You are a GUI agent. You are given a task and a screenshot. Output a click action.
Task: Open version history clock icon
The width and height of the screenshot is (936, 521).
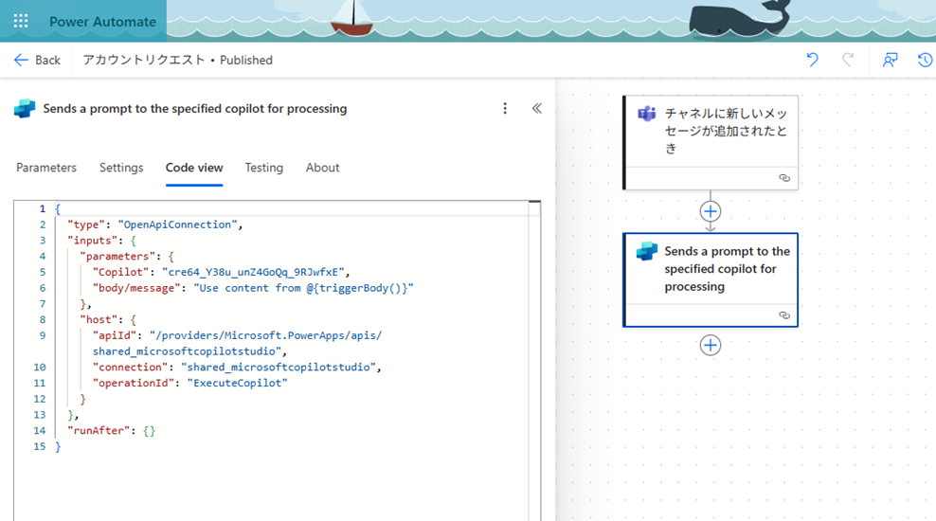tap(926, 60)
